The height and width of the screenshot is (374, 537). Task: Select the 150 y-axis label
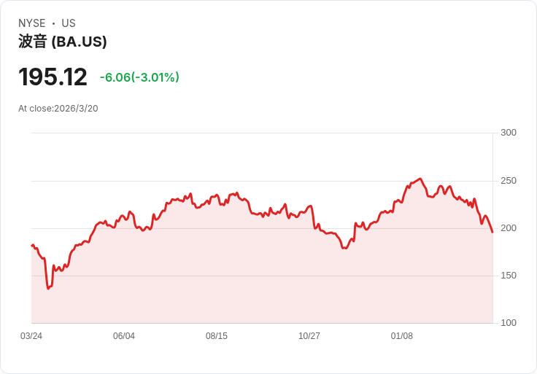[x=509, y=276]
